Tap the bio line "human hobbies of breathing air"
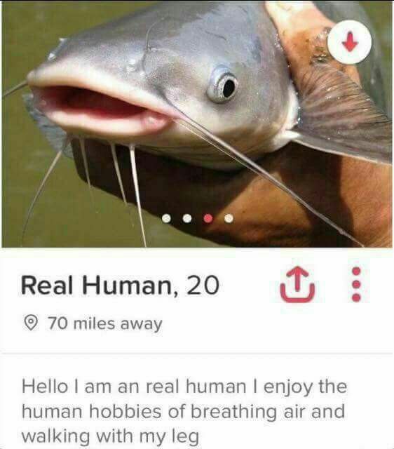Viewport: 394px width, 449px height. click(x=183, y=411)
